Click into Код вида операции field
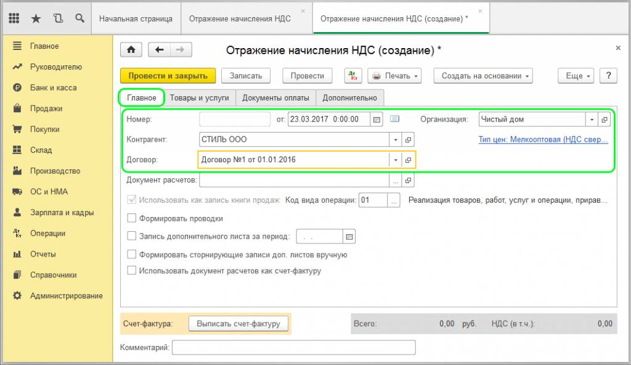This screenshot has width=631, height=365. [x=373, y=200]
